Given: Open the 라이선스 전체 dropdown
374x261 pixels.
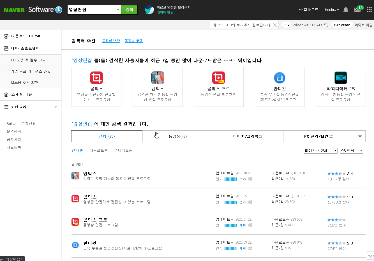Looking at the screenshot, I should coord(321,151).
